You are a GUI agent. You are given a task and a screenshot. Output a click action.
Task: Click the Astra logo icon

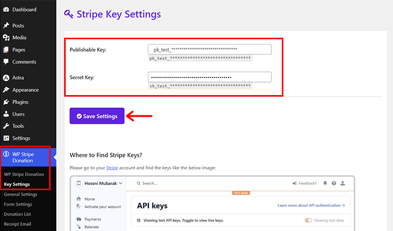coord(6,78)
